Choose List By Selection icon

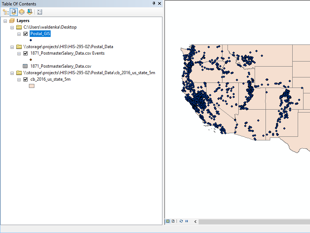(29, 12)
